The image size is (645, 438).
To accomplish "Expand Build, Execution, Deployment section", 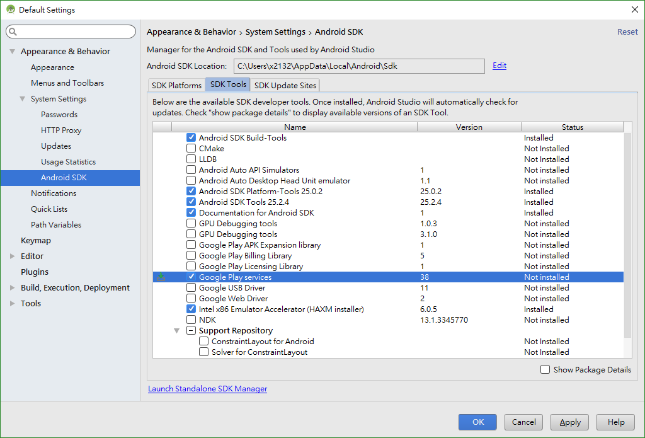I will 13,288.
